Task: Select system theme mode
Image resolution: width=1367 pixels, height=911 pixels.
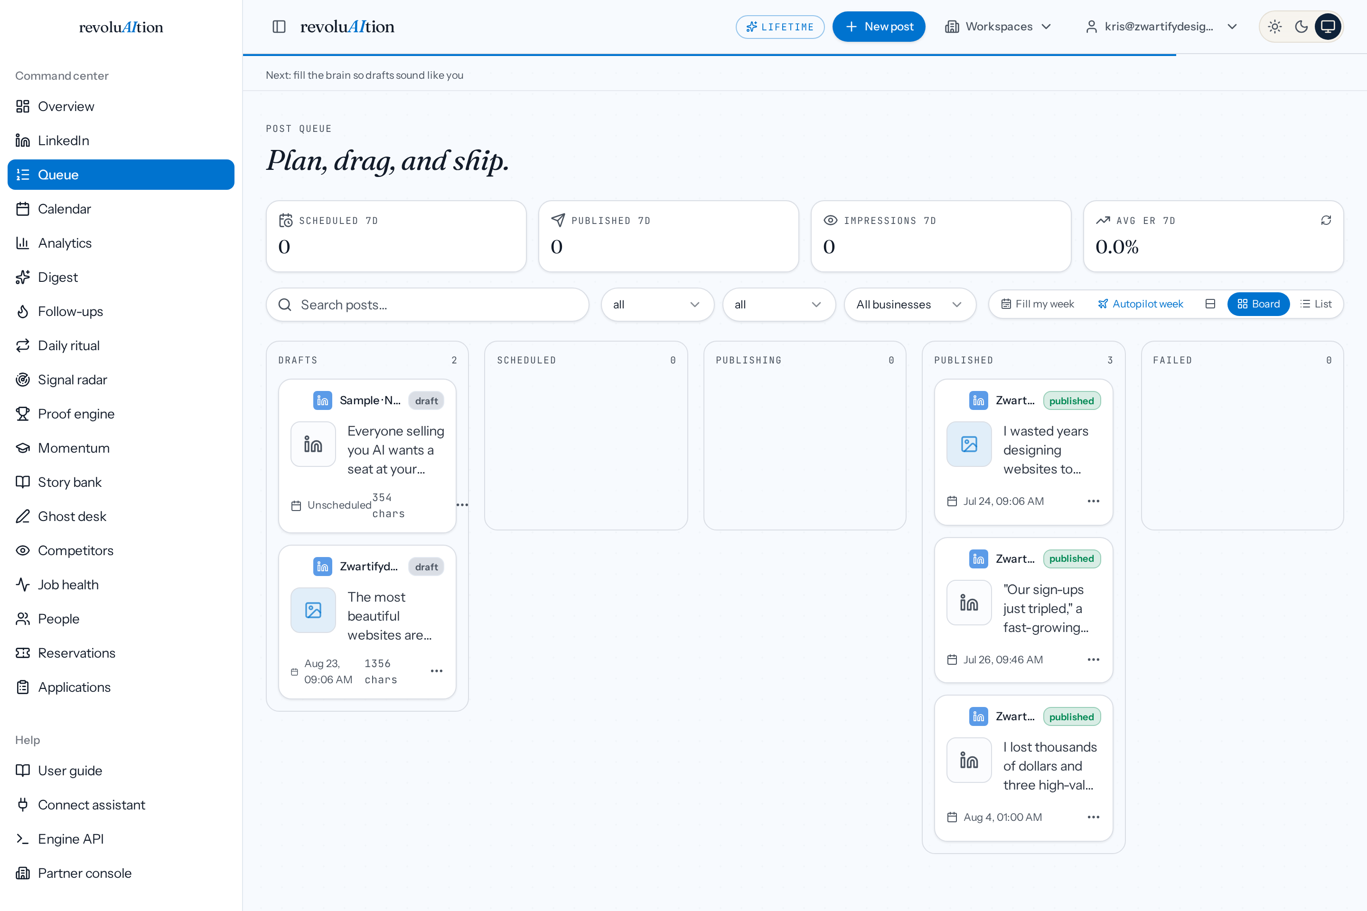Action: pos(1328,27)
